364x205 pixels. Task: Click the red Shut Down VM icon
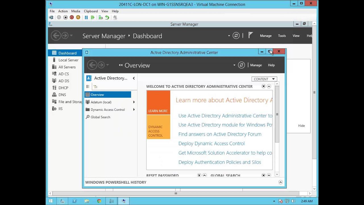(x=72, y=17)
